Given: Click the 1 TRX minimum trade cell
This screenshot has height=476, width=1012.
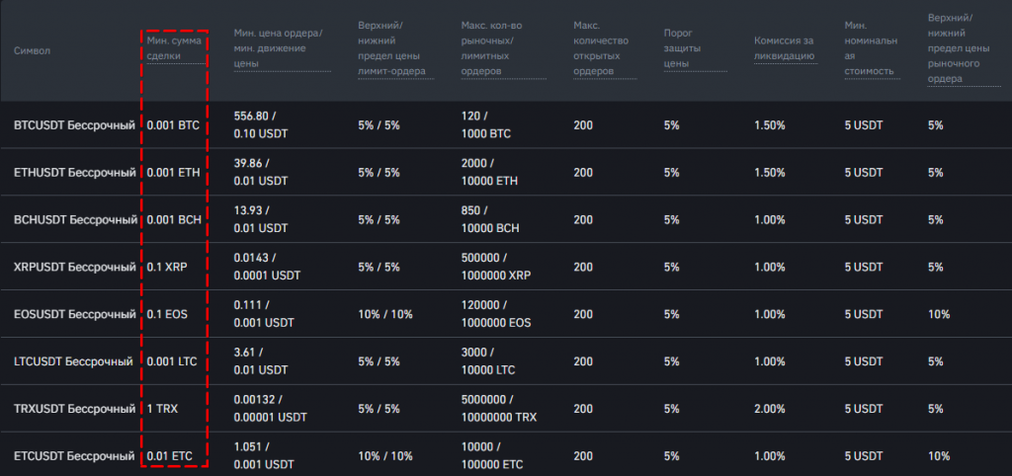Looking at the screenshot, I should coord(165,409).
